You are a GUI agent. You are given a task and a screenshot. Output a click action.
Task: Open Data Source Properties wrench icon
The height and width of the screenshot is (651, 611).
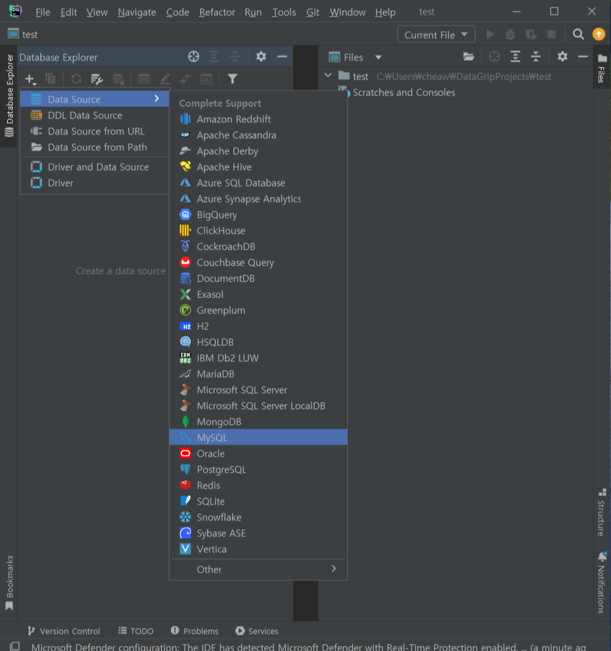point(97,78)
